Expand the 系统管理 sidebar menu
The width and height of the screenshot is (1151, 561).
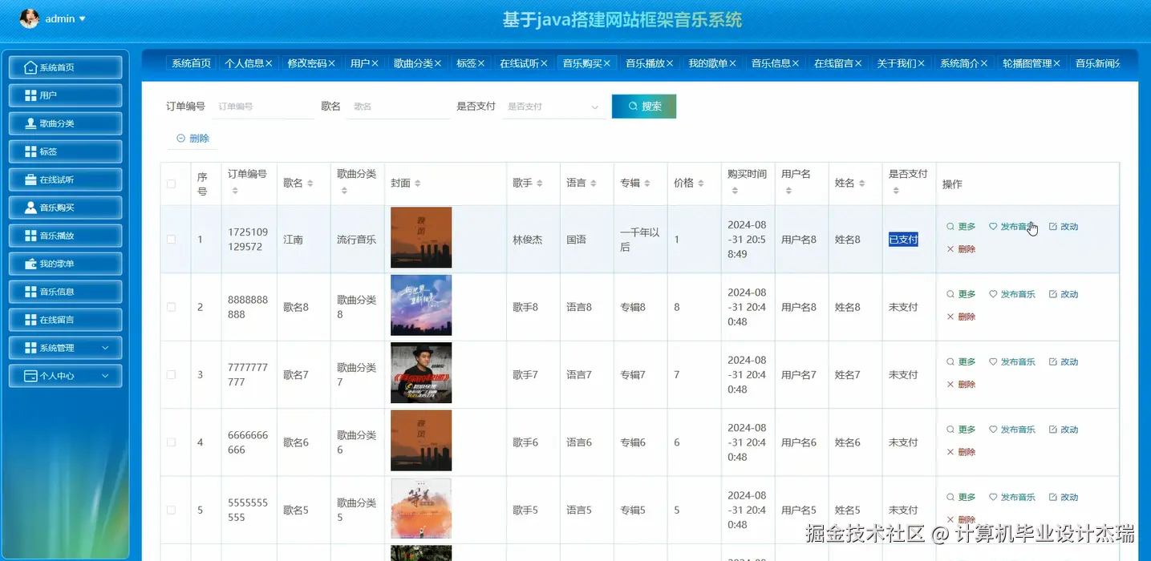tap(65, 348)
